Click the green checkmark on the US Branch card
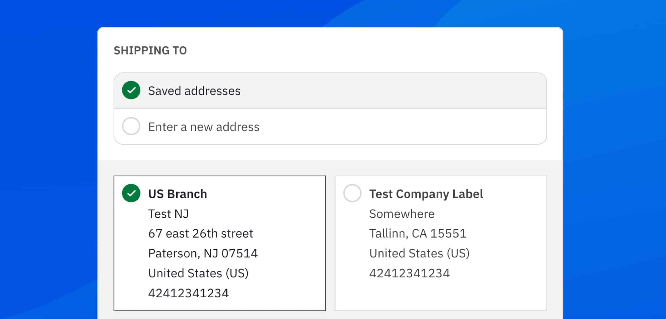Image resolution: width=666 pixels, height=319 pixels. pos(130,194)
